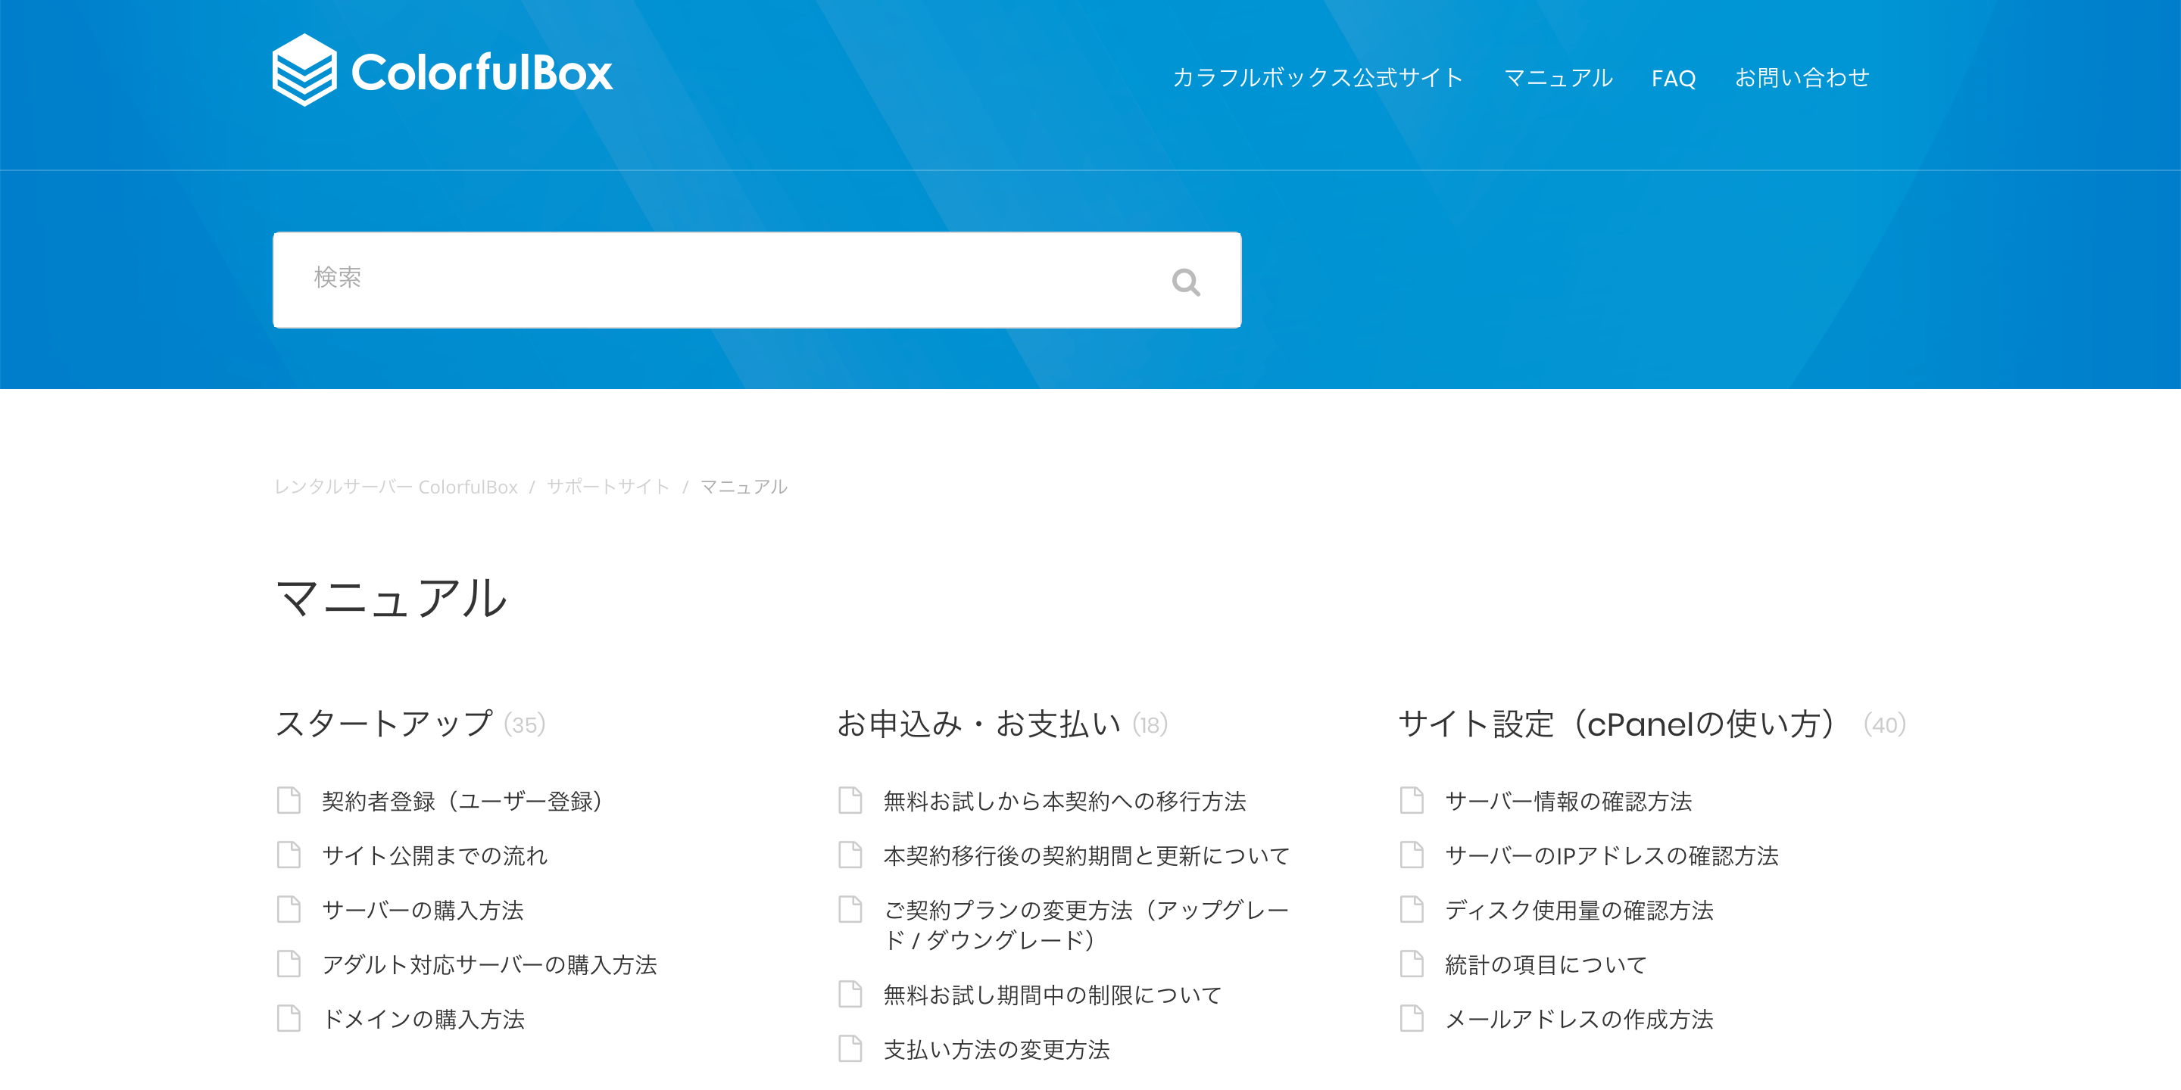Open article ドメインの購入方法
Image resolution: width=2181 pixels, height=1090 pixels.
[x=423, y=1019]
